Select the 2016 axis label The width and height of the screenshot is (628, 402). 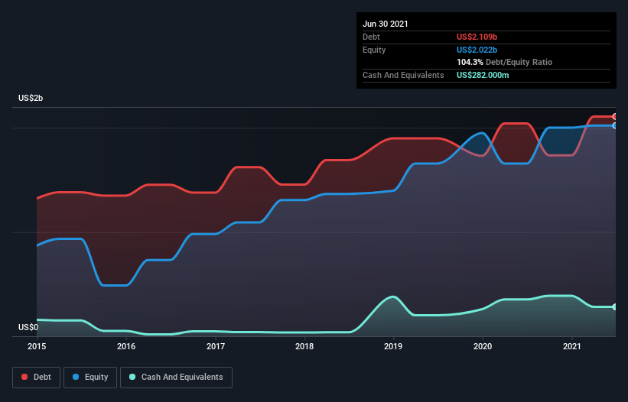pyautogui.click(x=126, y=346)
